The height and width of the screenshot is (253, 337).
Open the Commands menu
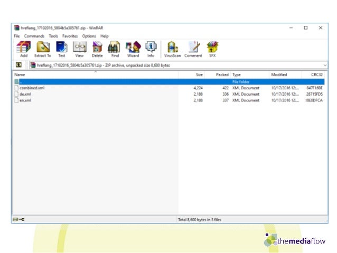(34, 36)
